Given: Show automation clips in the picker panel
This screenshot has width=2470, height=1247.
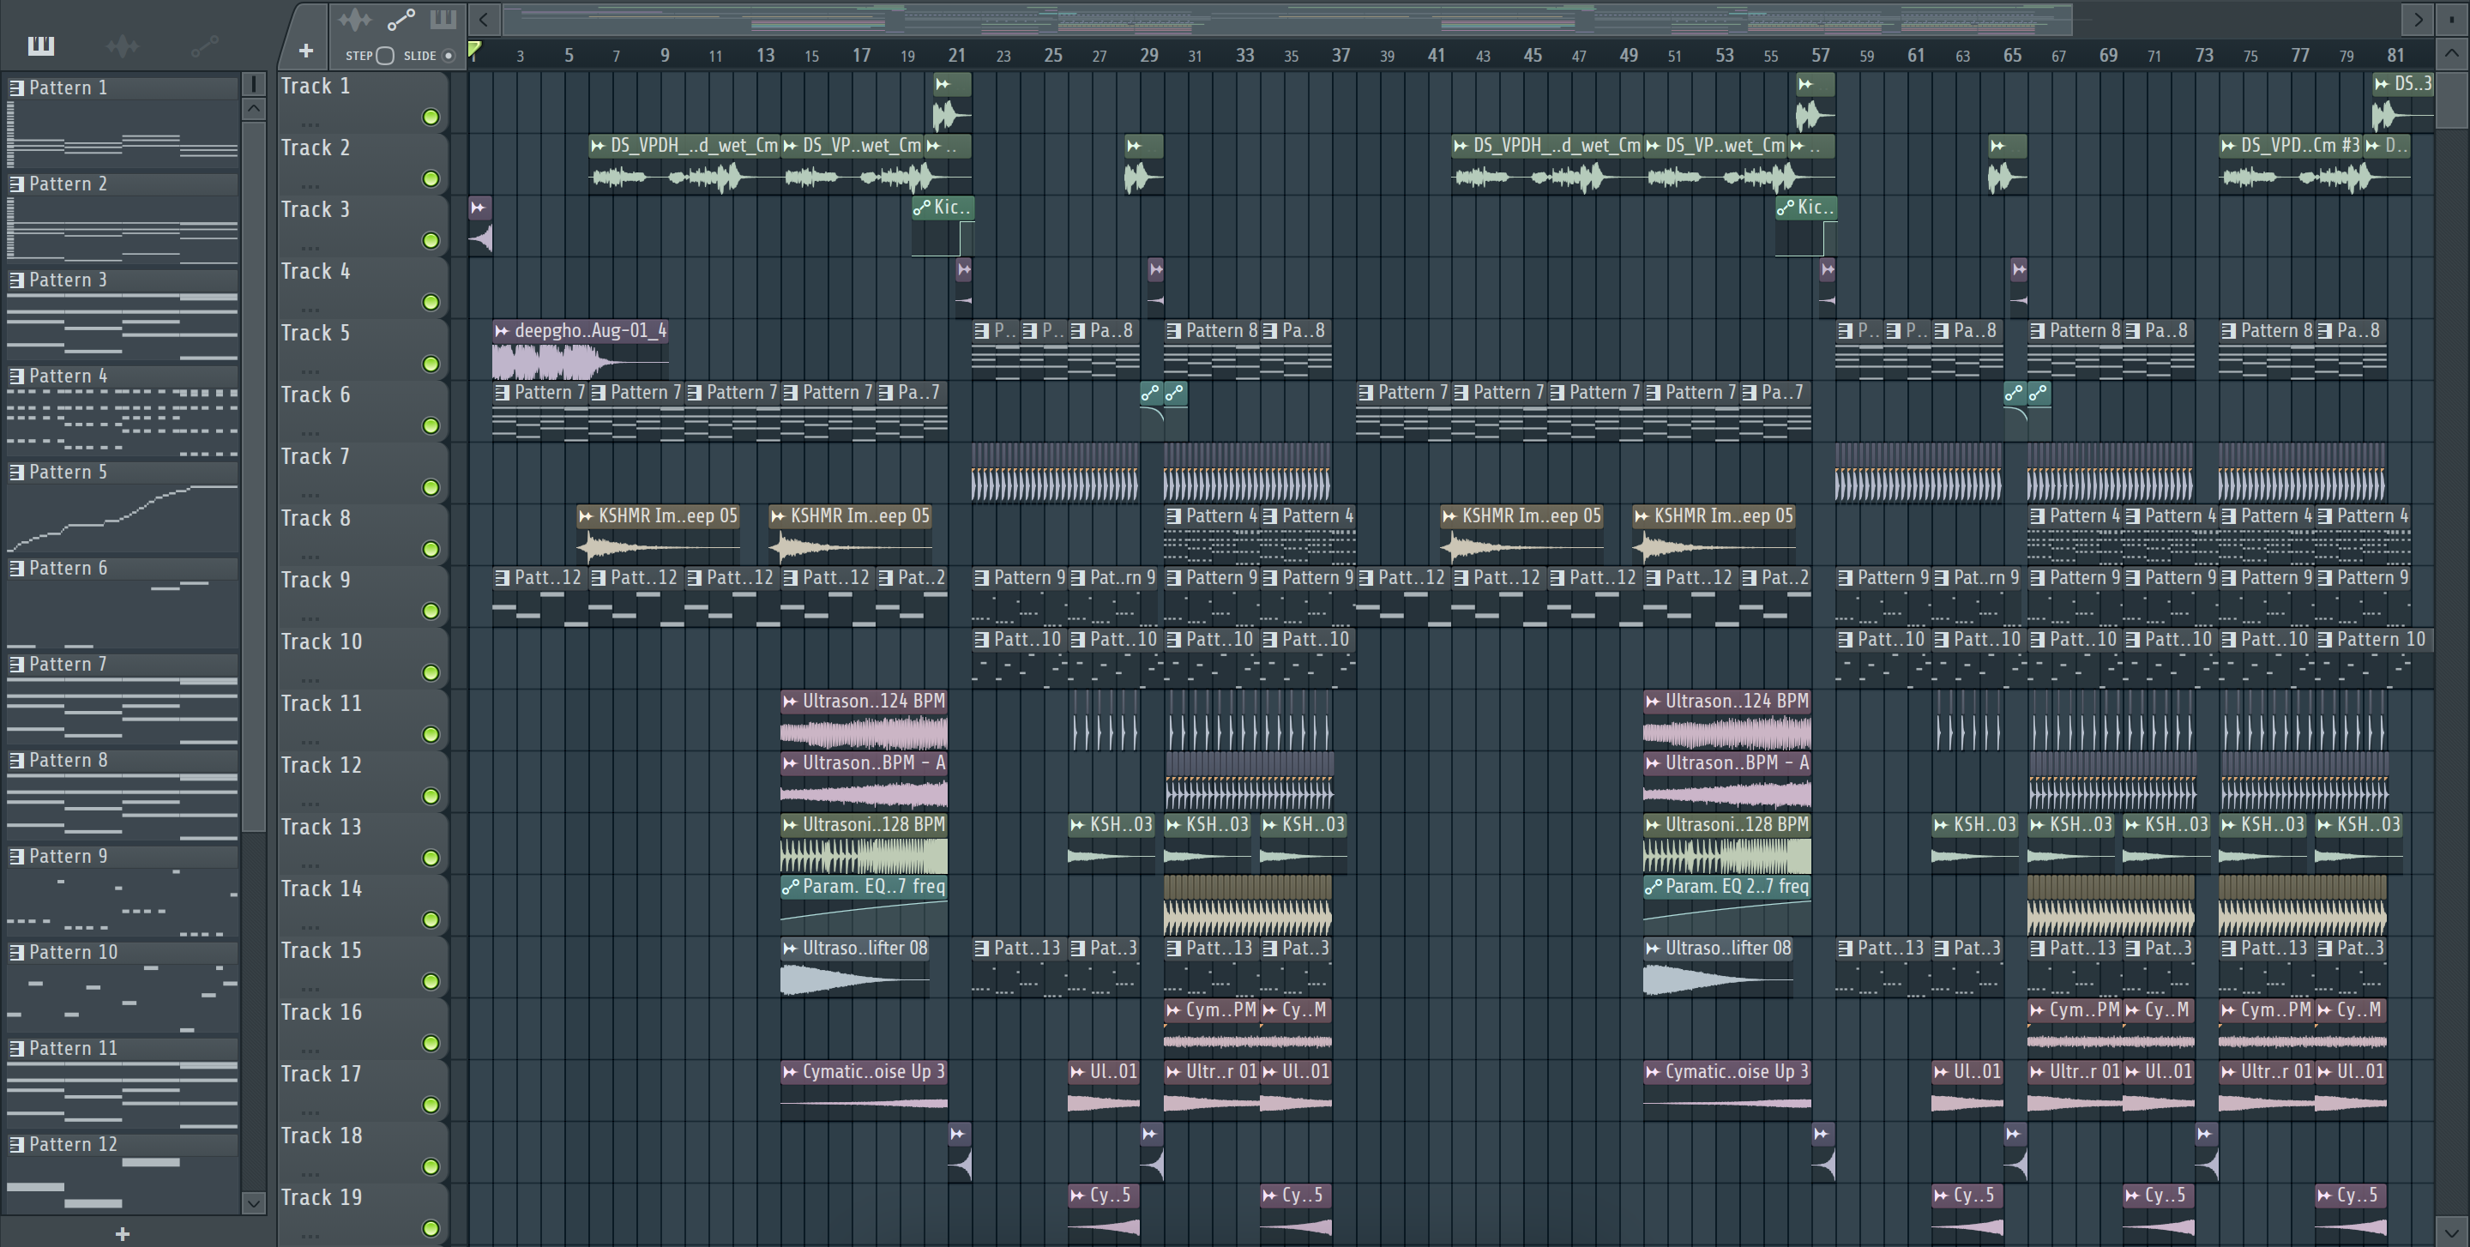Looking at the screenshot, I should 204,45.
